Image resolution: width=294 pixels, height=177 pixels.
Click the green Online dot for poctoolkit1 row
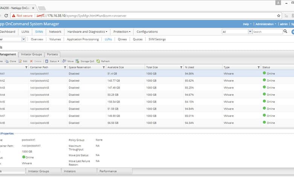264,73
